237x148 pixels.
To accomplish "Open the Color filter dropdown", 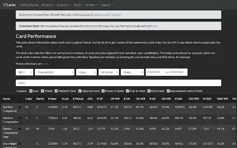I will coord(86,72).
